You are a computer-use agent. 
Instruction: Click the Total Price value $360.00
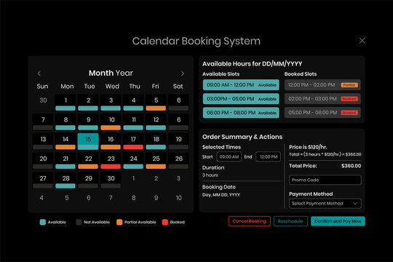pos(351,166)
